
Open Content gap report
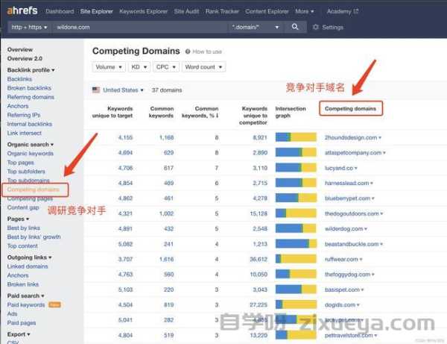(23, 207)
